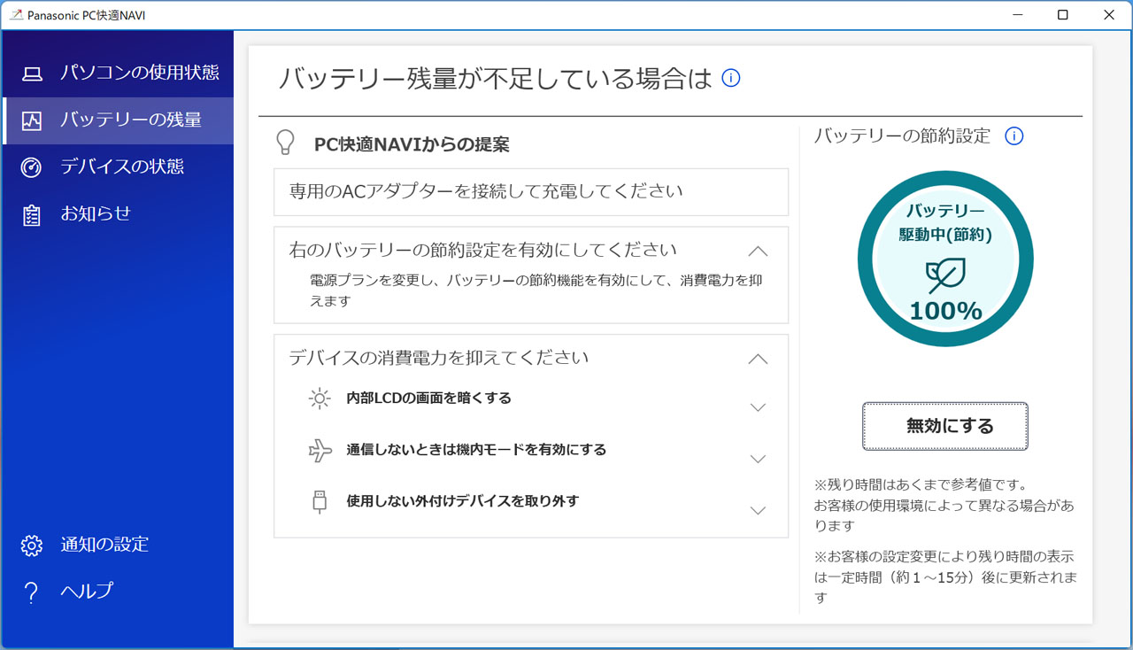Screen dimensions: 1133x650
Task: Expand the 通信しないときは機内モードを有効にする item
Action: (758, 459)
